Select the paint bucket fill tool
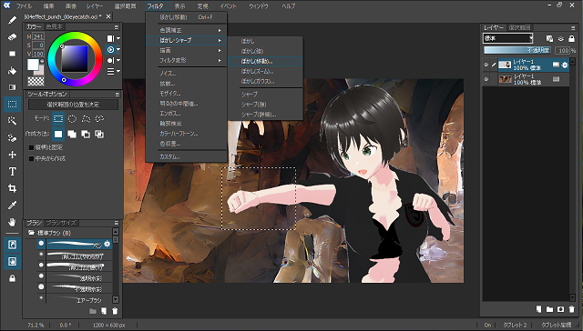The image size is (583, 331). 12,71
